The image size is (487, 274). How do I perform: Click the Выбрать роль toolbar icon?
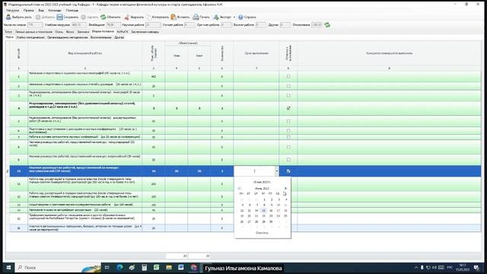8,17
